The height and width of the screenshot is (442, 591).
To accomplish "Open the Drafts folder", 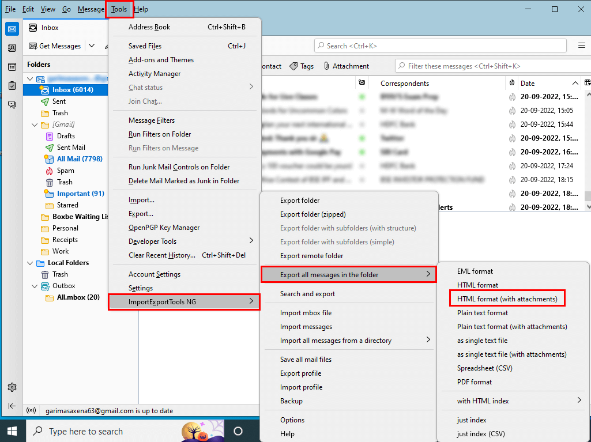I will pyautogui.click(x=66, y=136).
